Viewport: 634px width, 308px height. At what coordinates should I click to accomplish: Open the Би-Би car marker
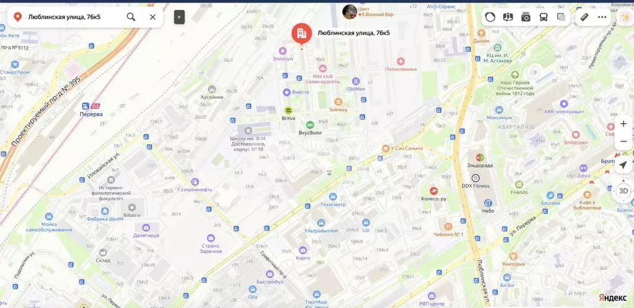(507, 277)
